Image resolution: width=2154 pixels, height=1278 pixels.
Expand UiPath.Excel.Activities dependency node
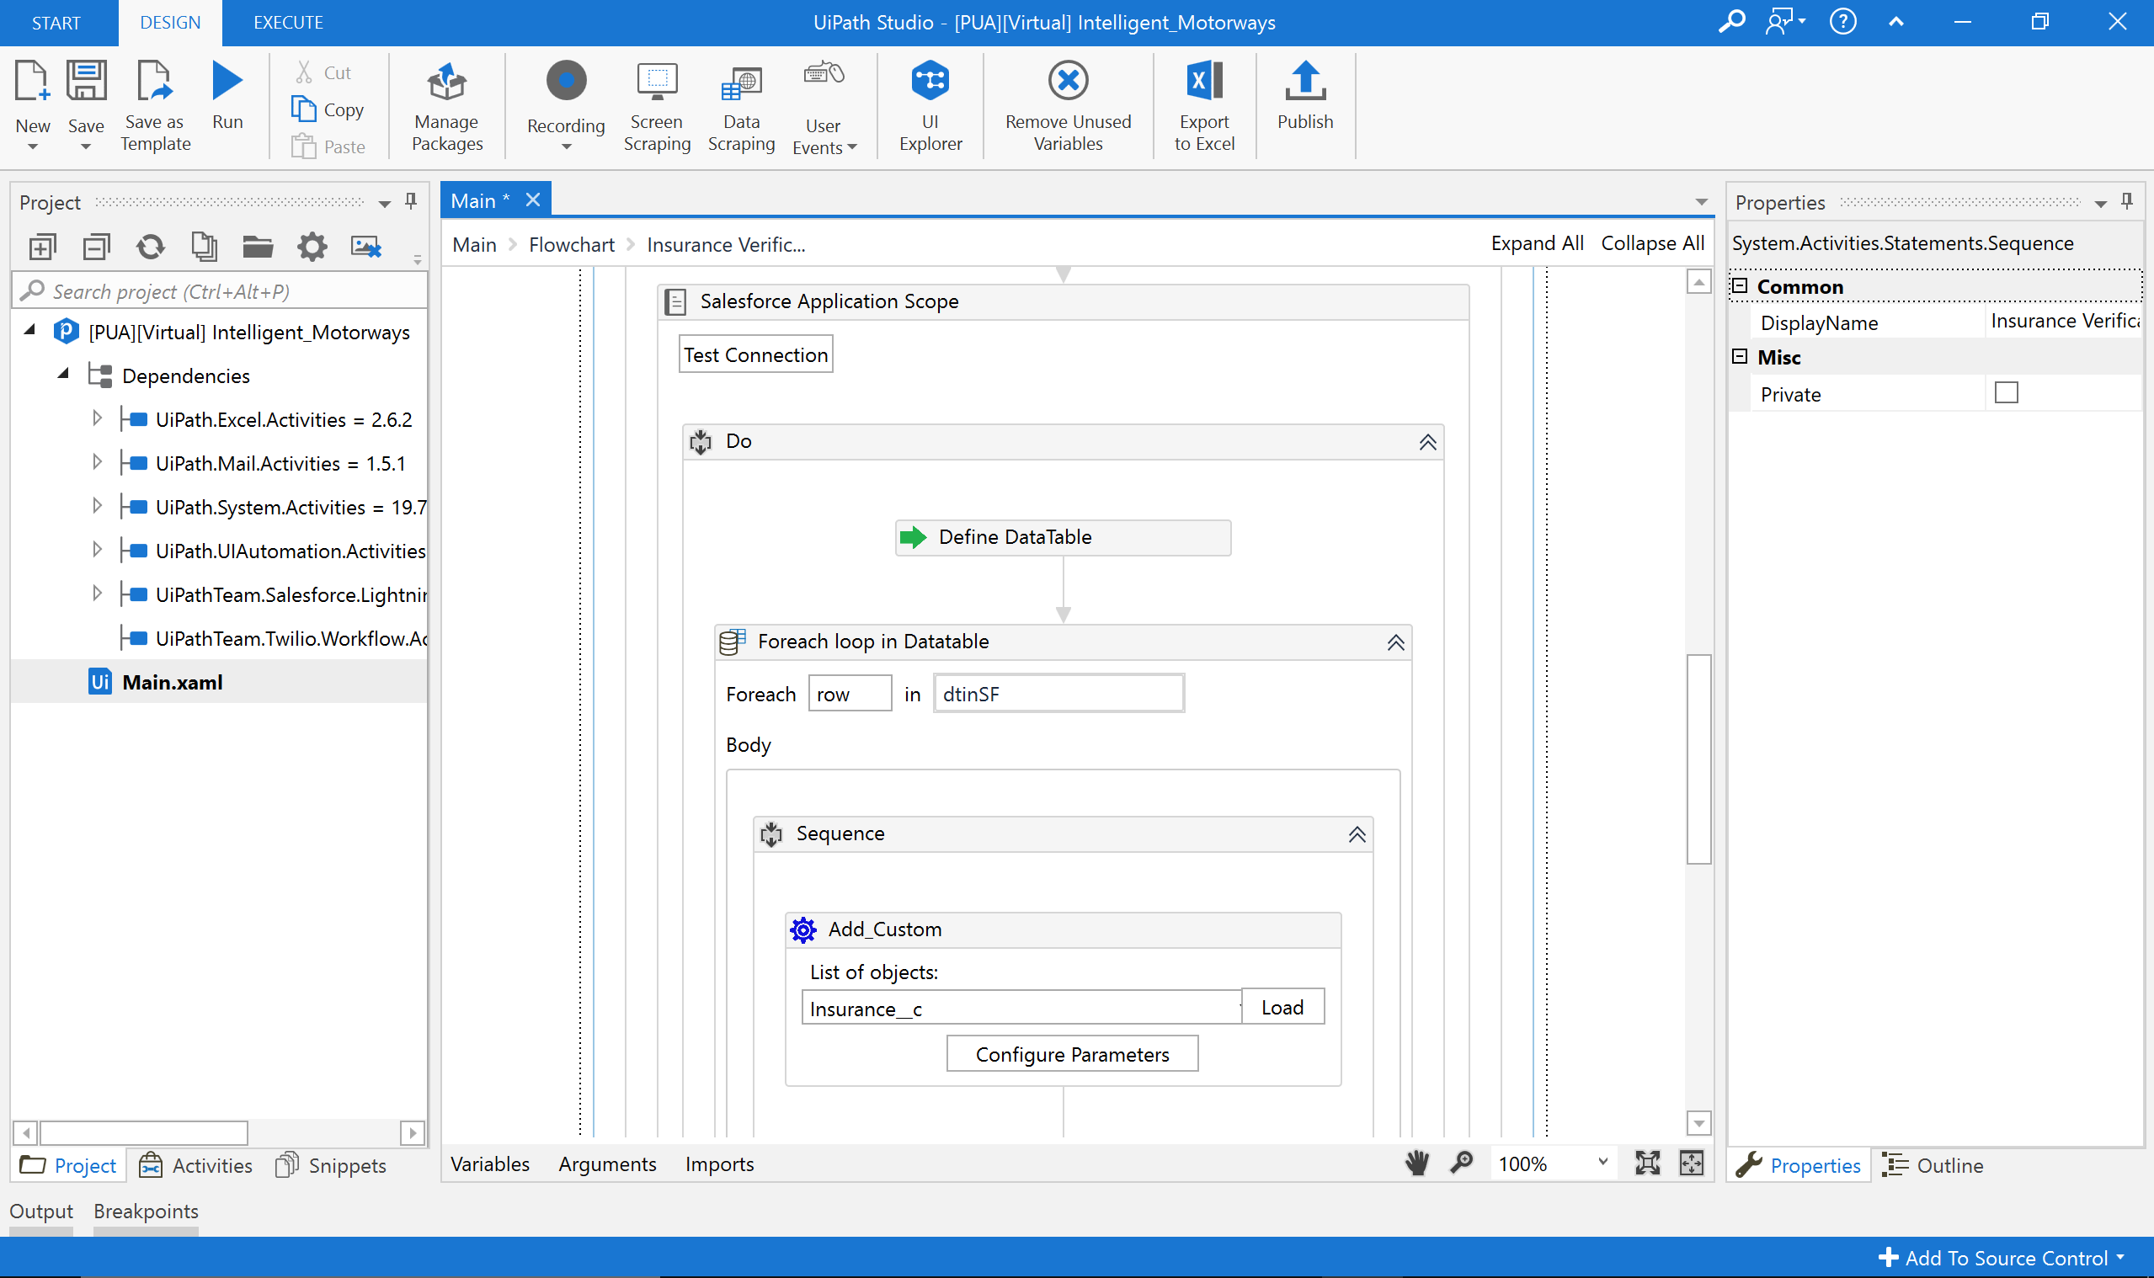click(x=97, y=418)
